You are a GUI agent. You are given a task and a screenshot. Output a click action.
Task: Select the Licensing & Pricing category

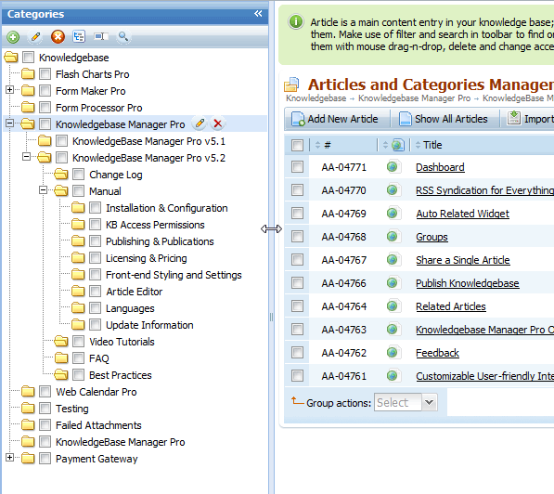point(147,258)
